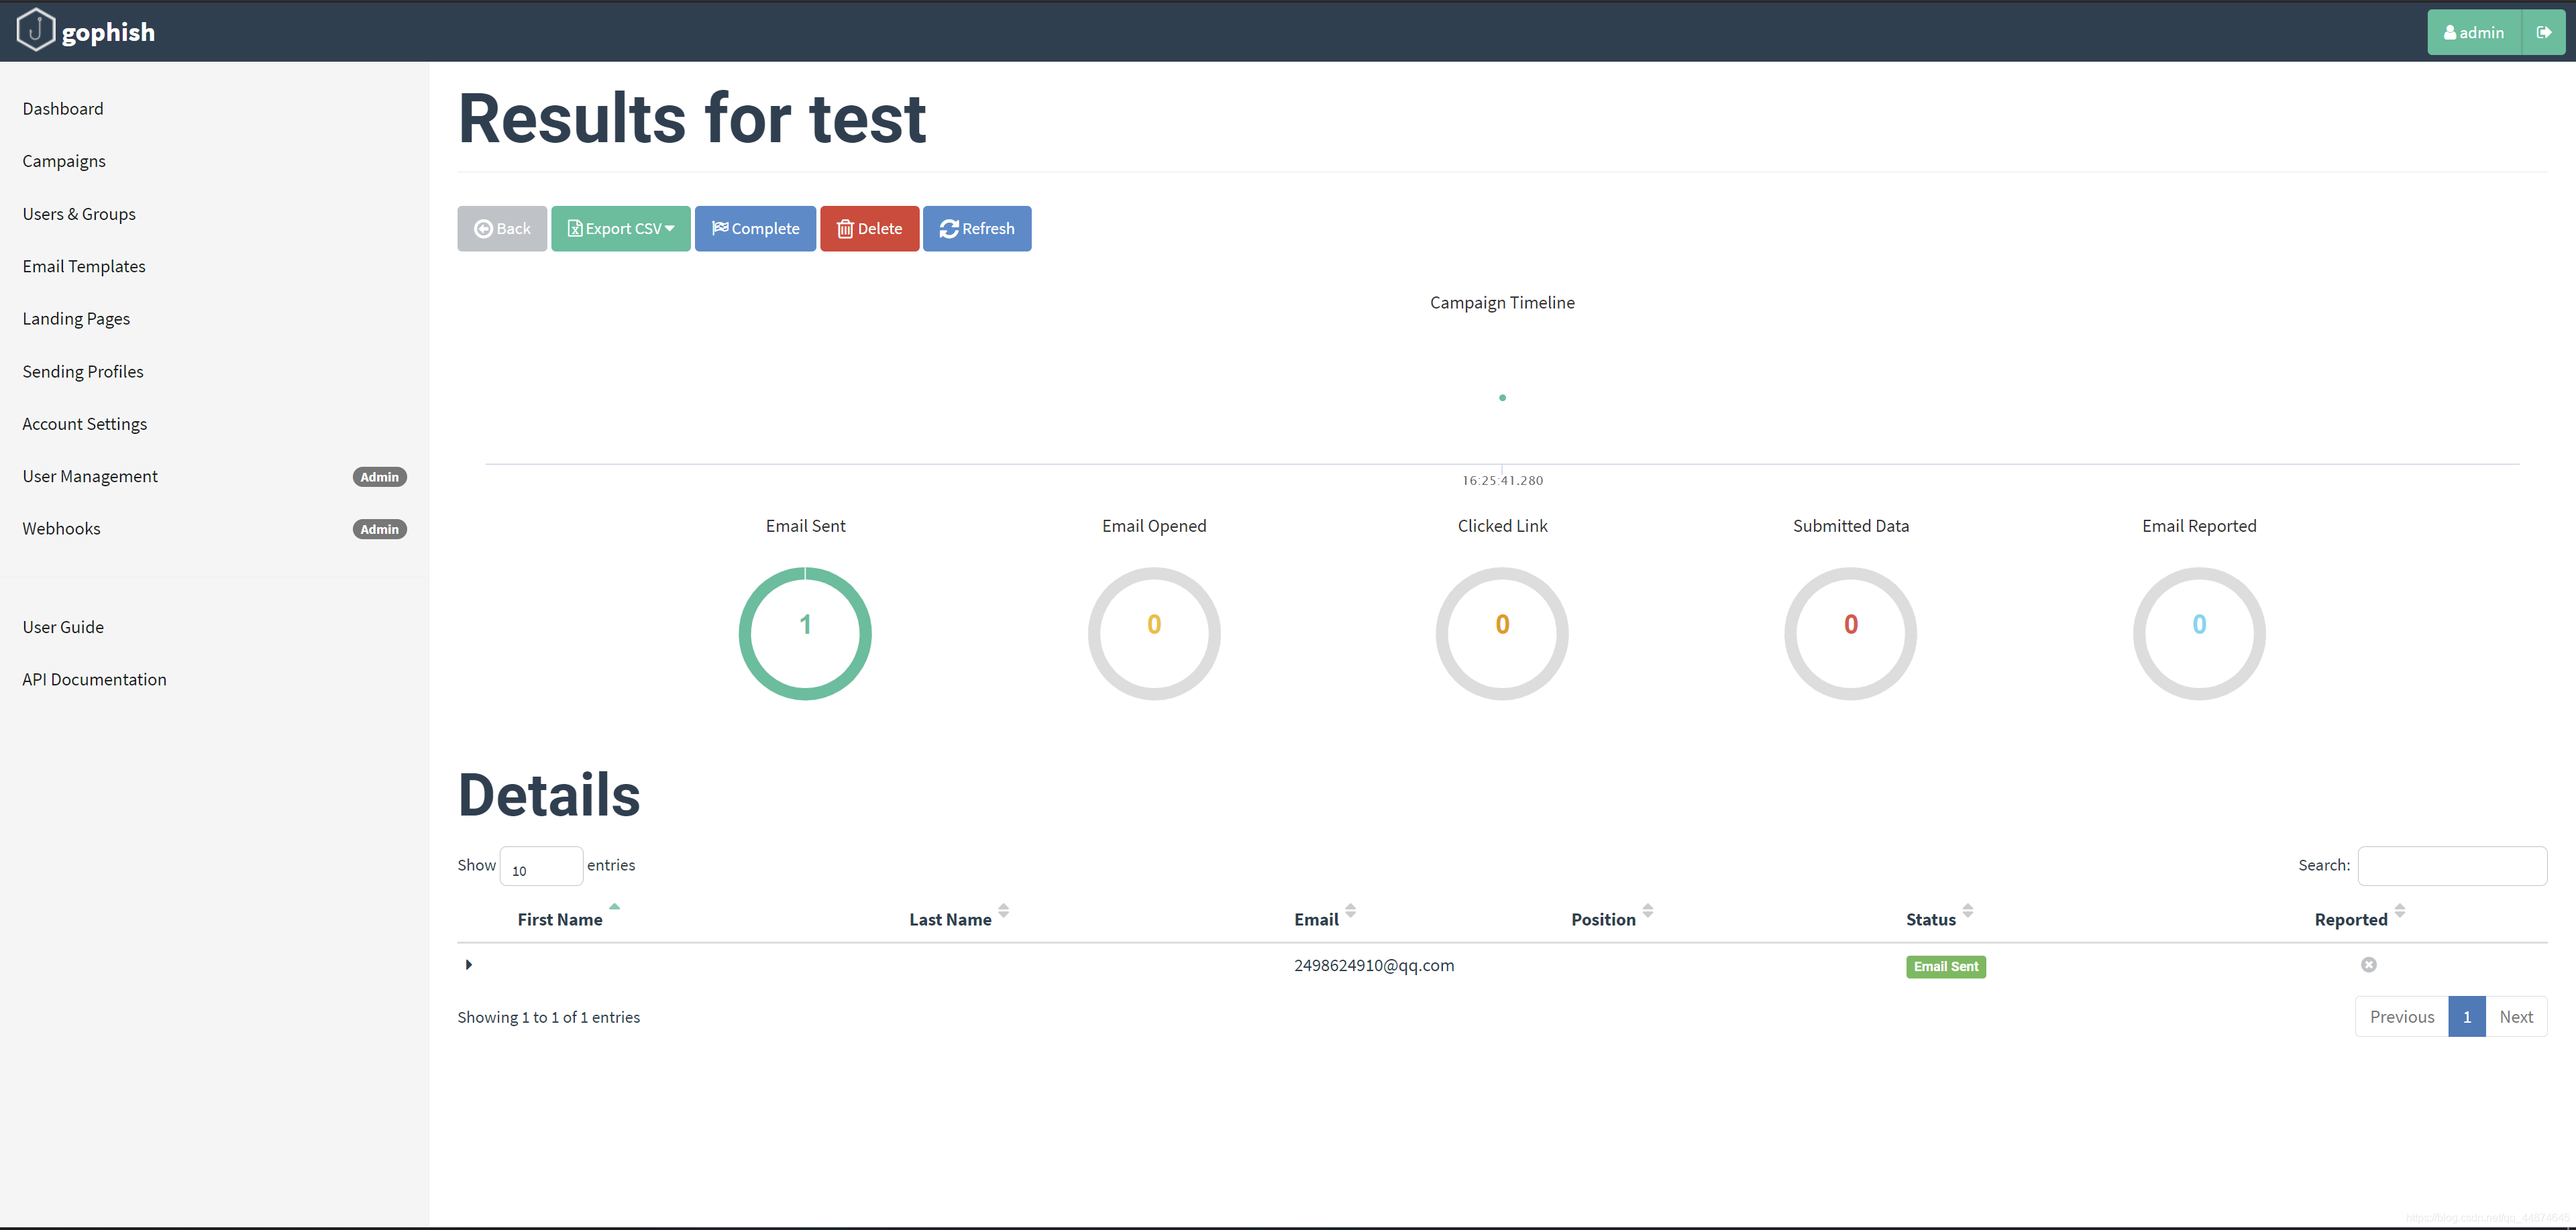2576x1230 pixels.
Task: Open Campaigns in the sidebar
Action: [64, 161]
